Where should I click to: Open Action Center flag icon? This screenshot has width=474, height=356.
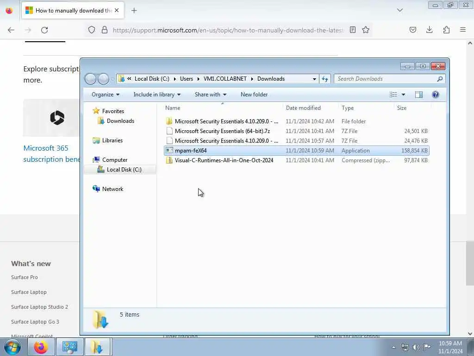point(427,347)
